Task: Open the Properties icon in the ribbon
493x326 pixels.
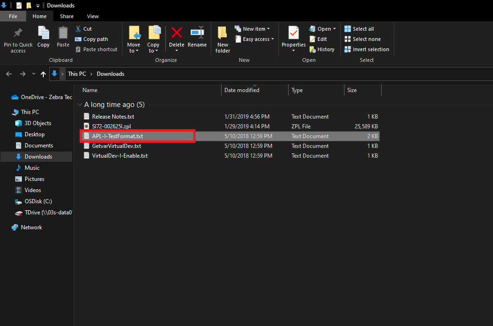Action: [293, 33]
